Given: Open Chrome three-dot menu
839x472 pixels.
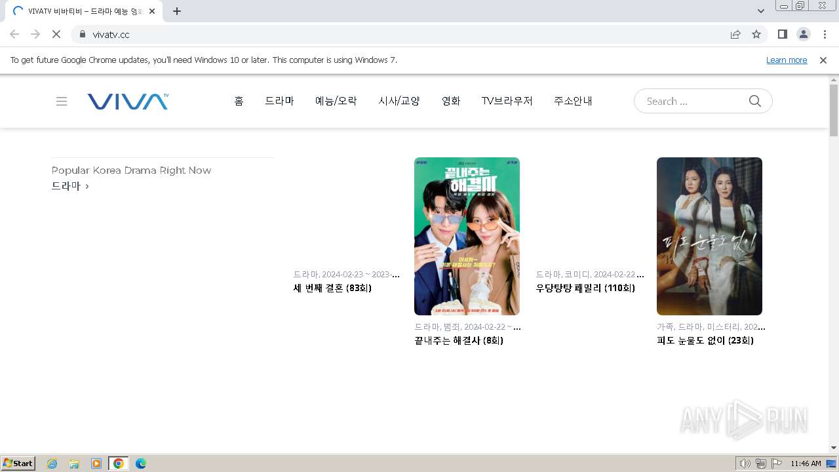Looking at the screenshot, I should (825, 34).
